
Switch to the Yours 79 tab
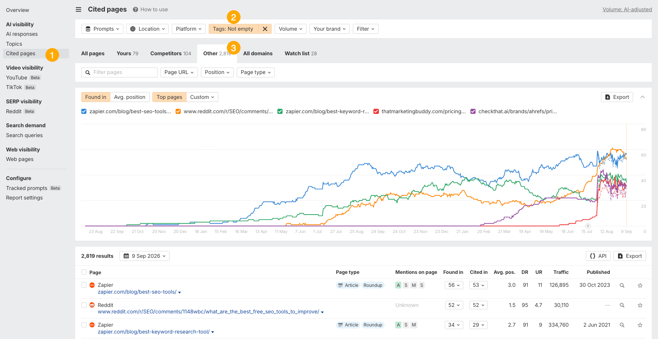[x=127, y=54]
